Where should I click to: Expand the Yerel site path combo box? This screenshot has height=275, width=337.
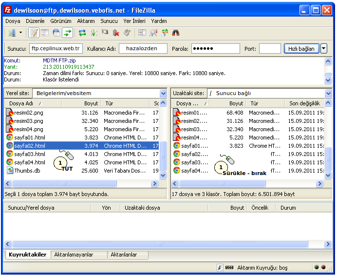coord(163,94)
